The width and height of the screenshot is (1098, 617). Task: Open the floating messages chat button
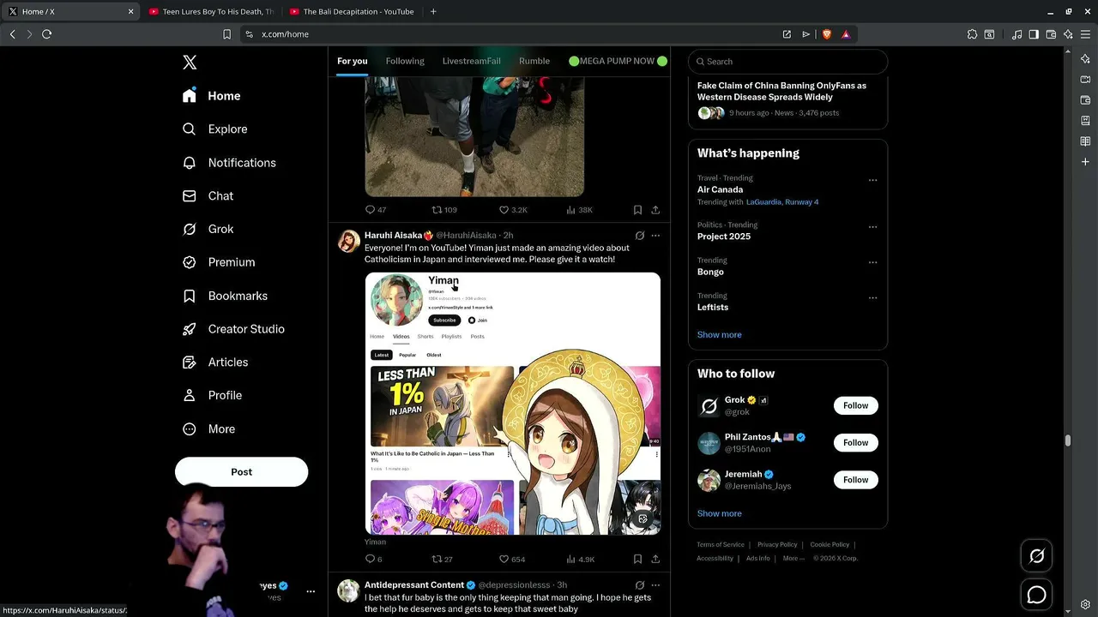[x=1036, y=595]
